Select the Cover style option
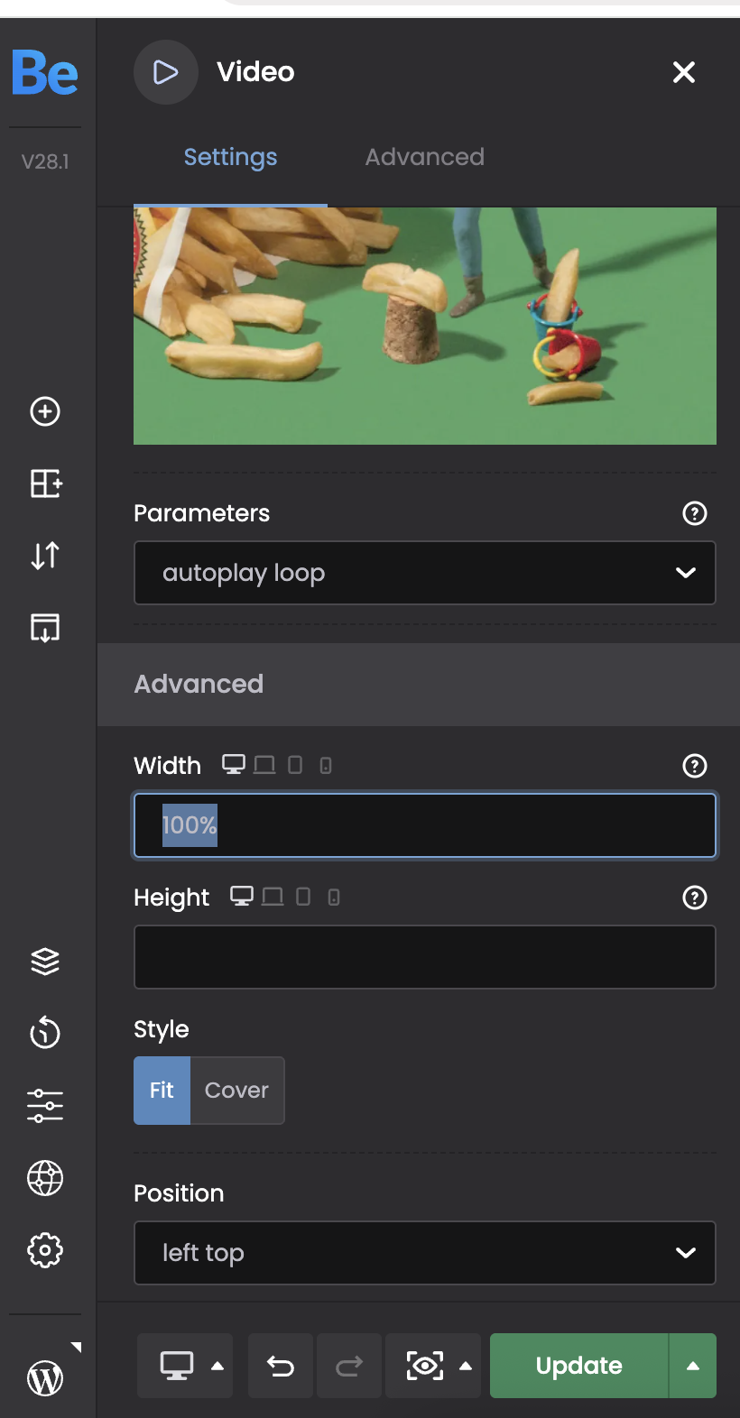The height and width of the screenshot is (1418, 740). click(236, 1091)
